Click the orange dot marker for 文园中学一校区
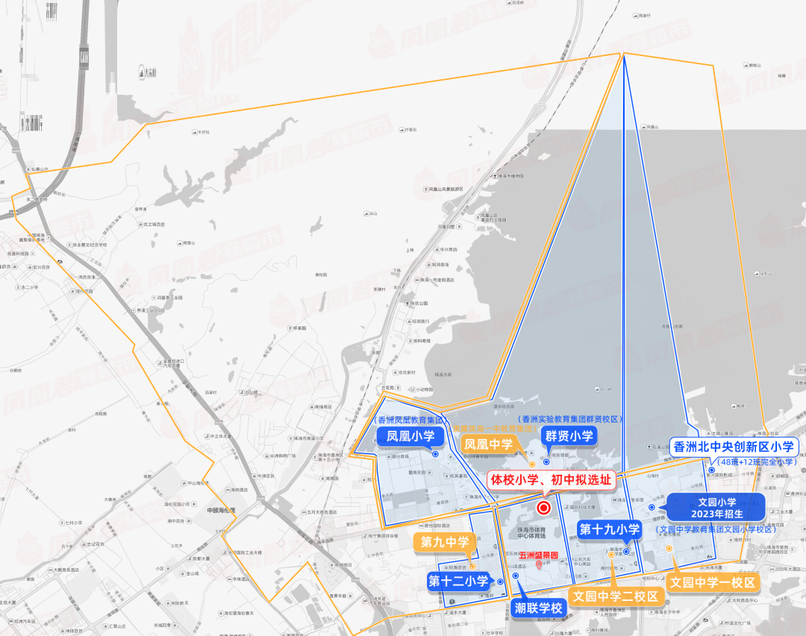 pos(669,549)
